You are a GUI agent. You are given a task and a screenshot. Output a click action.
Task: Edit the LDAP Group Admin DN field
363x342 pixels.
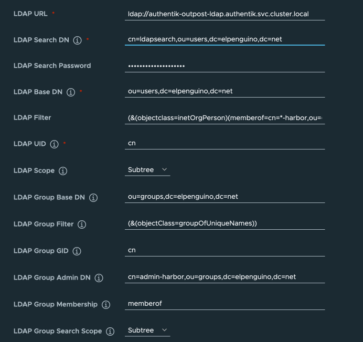(225, 276)
